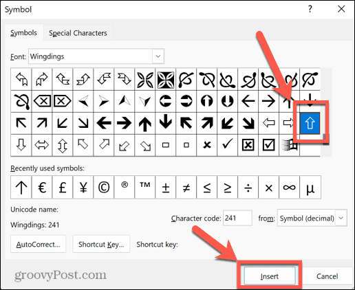Select the thin right arrow symbol
Viewport: 355px width, 290px height.
(x=268, y=101)
